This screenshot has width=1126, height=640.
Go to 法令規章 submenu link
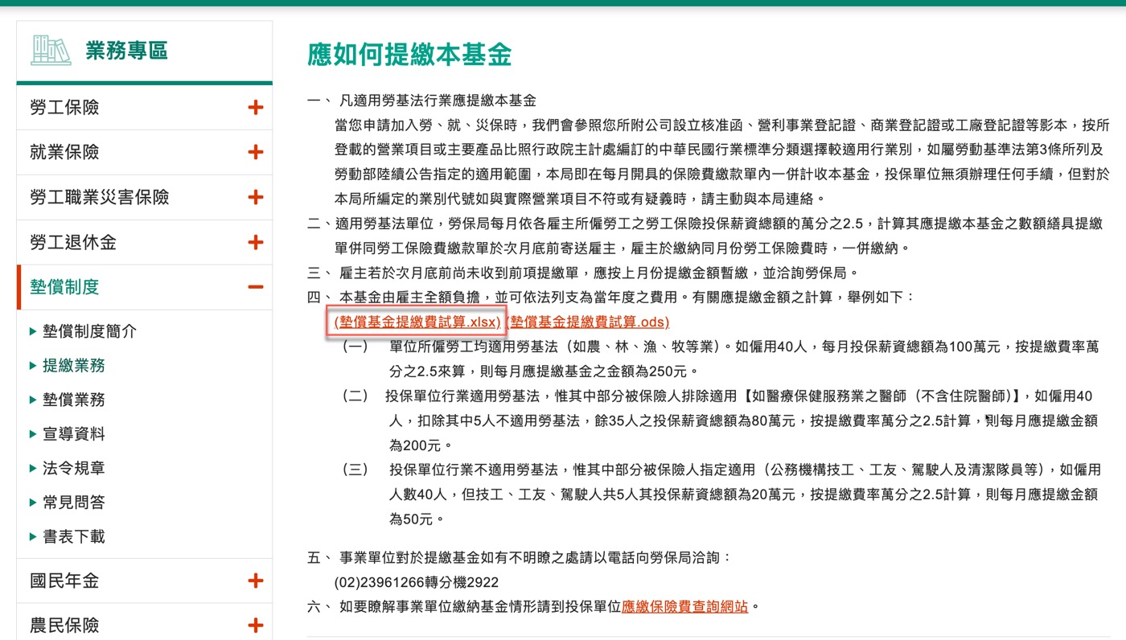pos(73,468)
